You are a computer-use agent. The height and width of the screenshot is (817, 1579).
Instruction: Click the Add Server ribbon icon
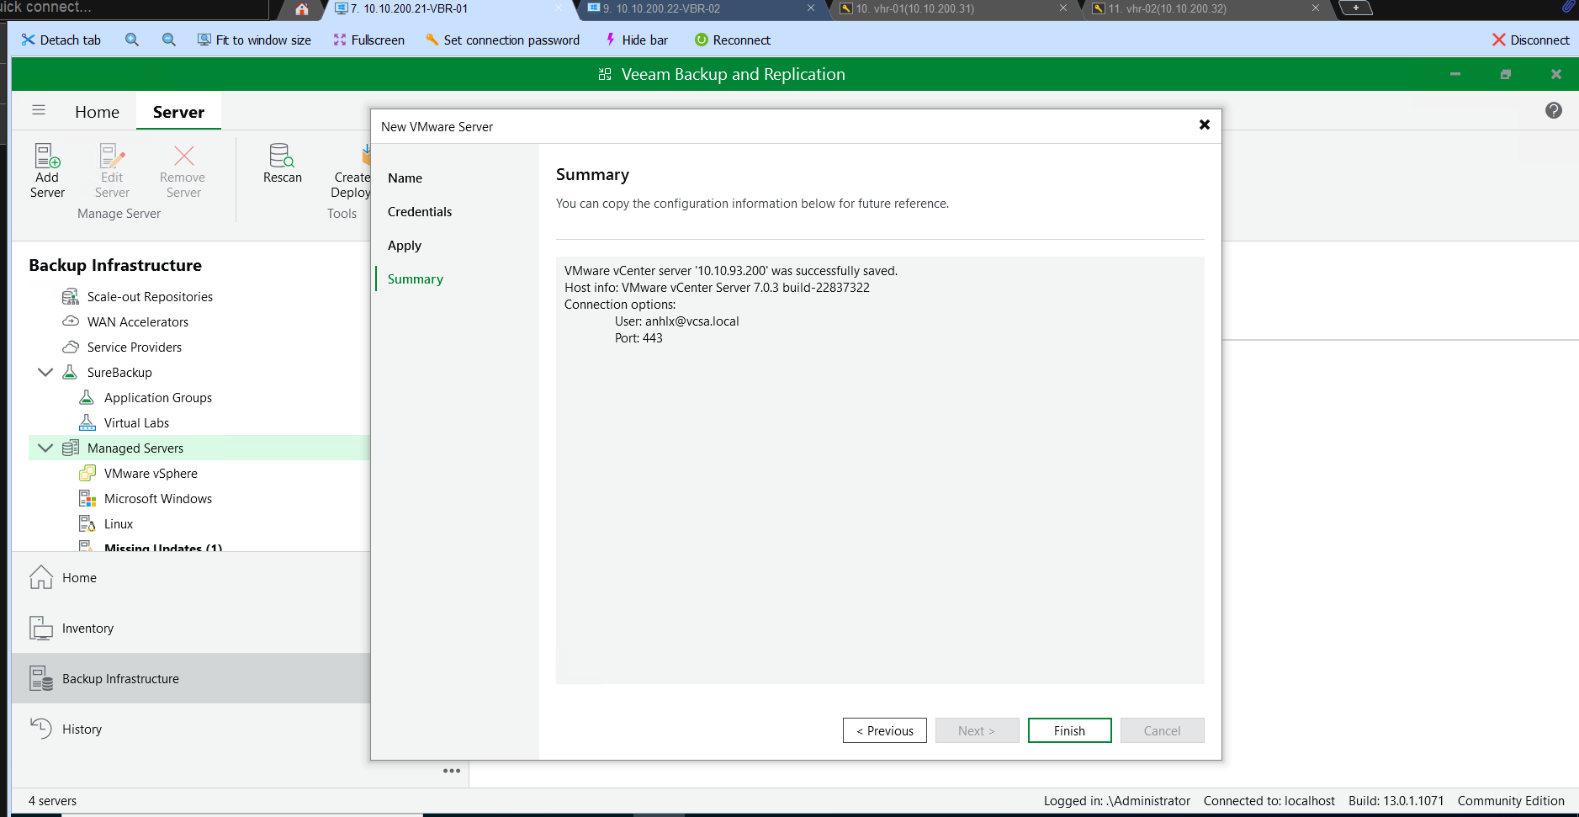pyautogui.click(x=47, y=156)
